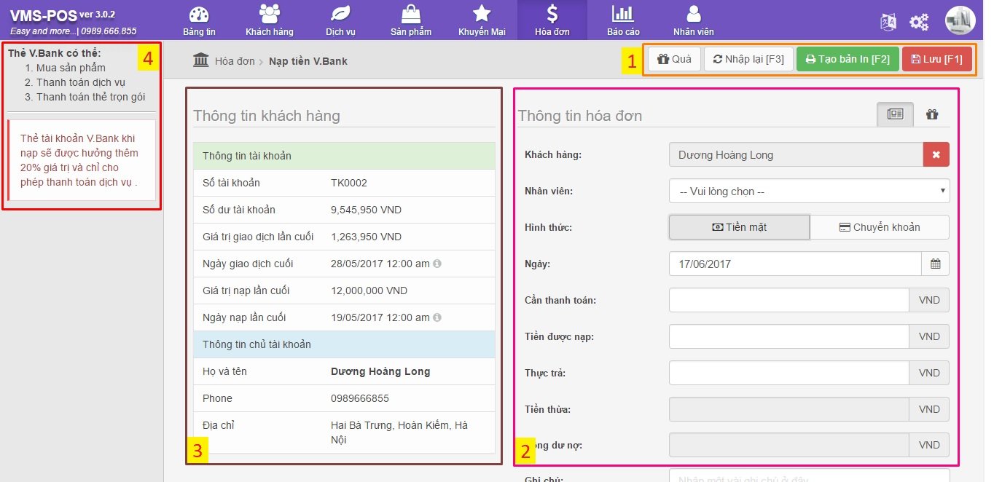Select Tiền mặt payment method
Image resolution: width=994 pixels, height=482 pixels.
(739, 227)
